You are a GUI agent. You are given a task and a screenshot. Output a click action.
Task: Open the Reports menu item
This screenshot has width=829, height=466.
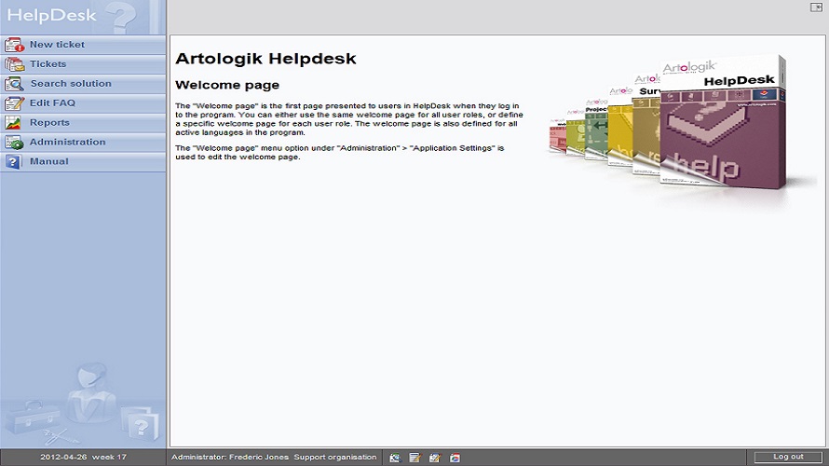click(83, 123)
